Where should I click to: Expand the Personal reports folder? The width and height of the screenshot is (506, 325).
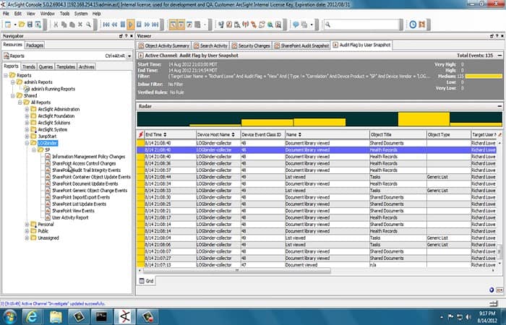coord(26,224)
